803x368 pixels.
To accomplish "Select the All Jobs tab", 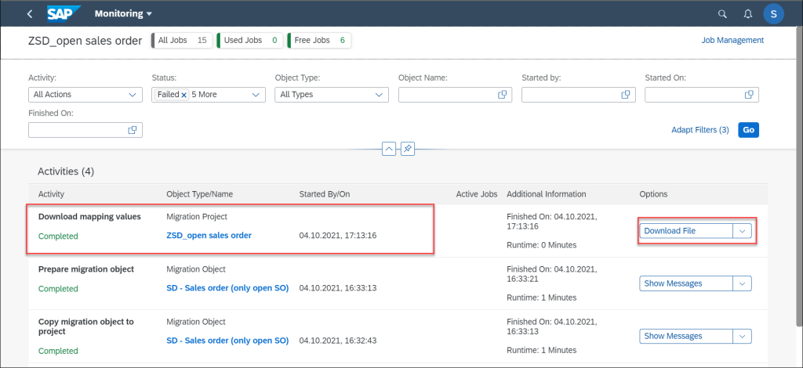I will (x=182, y=41).
